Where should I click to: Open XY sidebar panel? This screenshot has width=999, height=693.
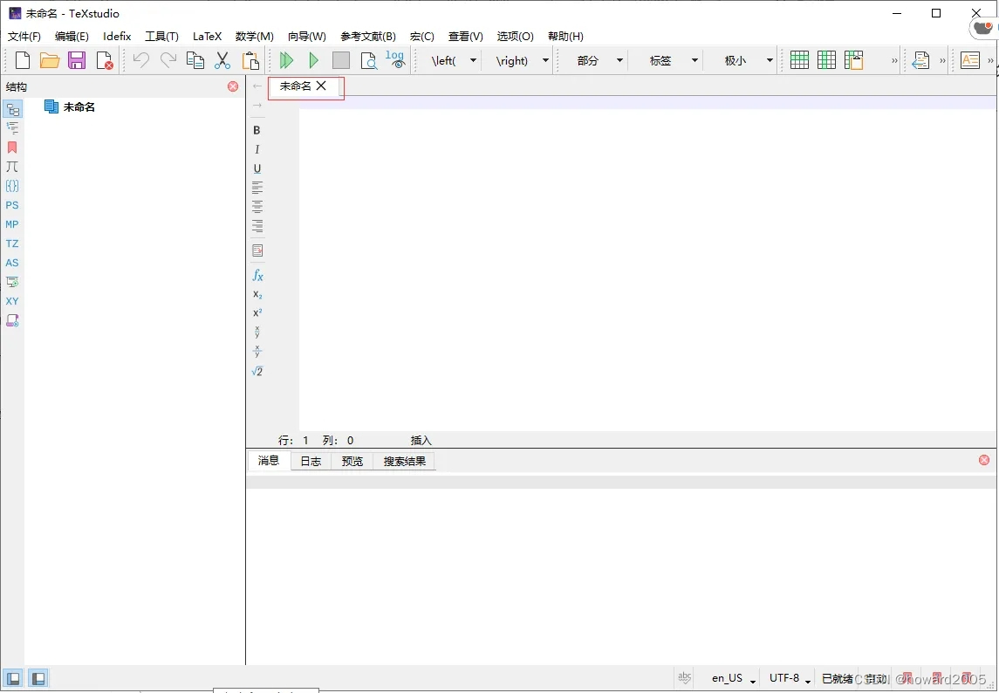(x=12, y=301)
